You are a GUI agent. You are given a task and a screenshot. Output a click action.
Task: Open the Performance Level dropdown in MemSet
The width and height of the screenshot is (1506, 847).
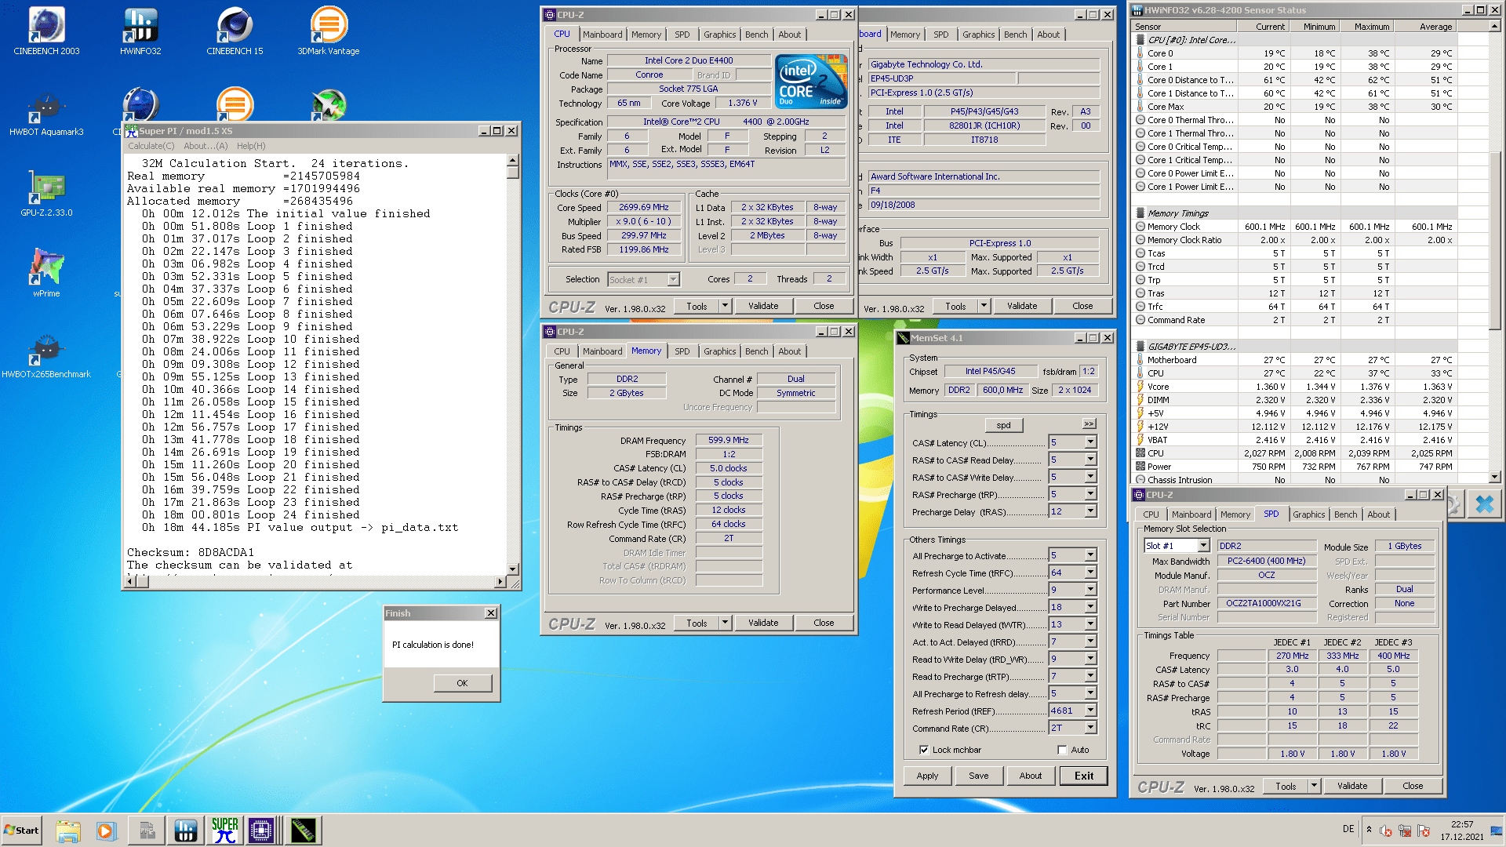coord(1090,590)
